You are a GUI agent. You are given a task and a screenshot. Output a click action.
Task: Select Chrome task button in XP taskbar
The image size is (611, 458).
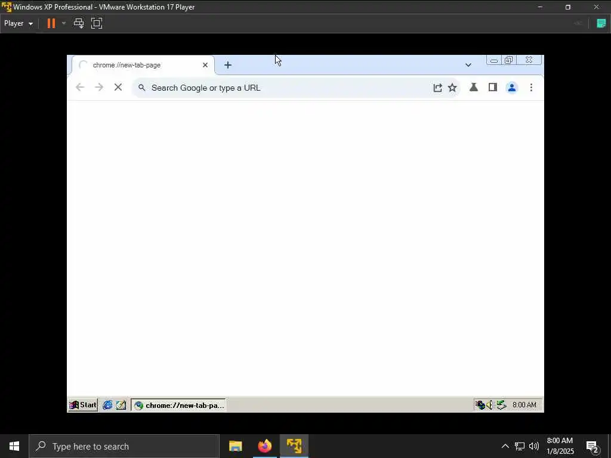coord(178,405)
